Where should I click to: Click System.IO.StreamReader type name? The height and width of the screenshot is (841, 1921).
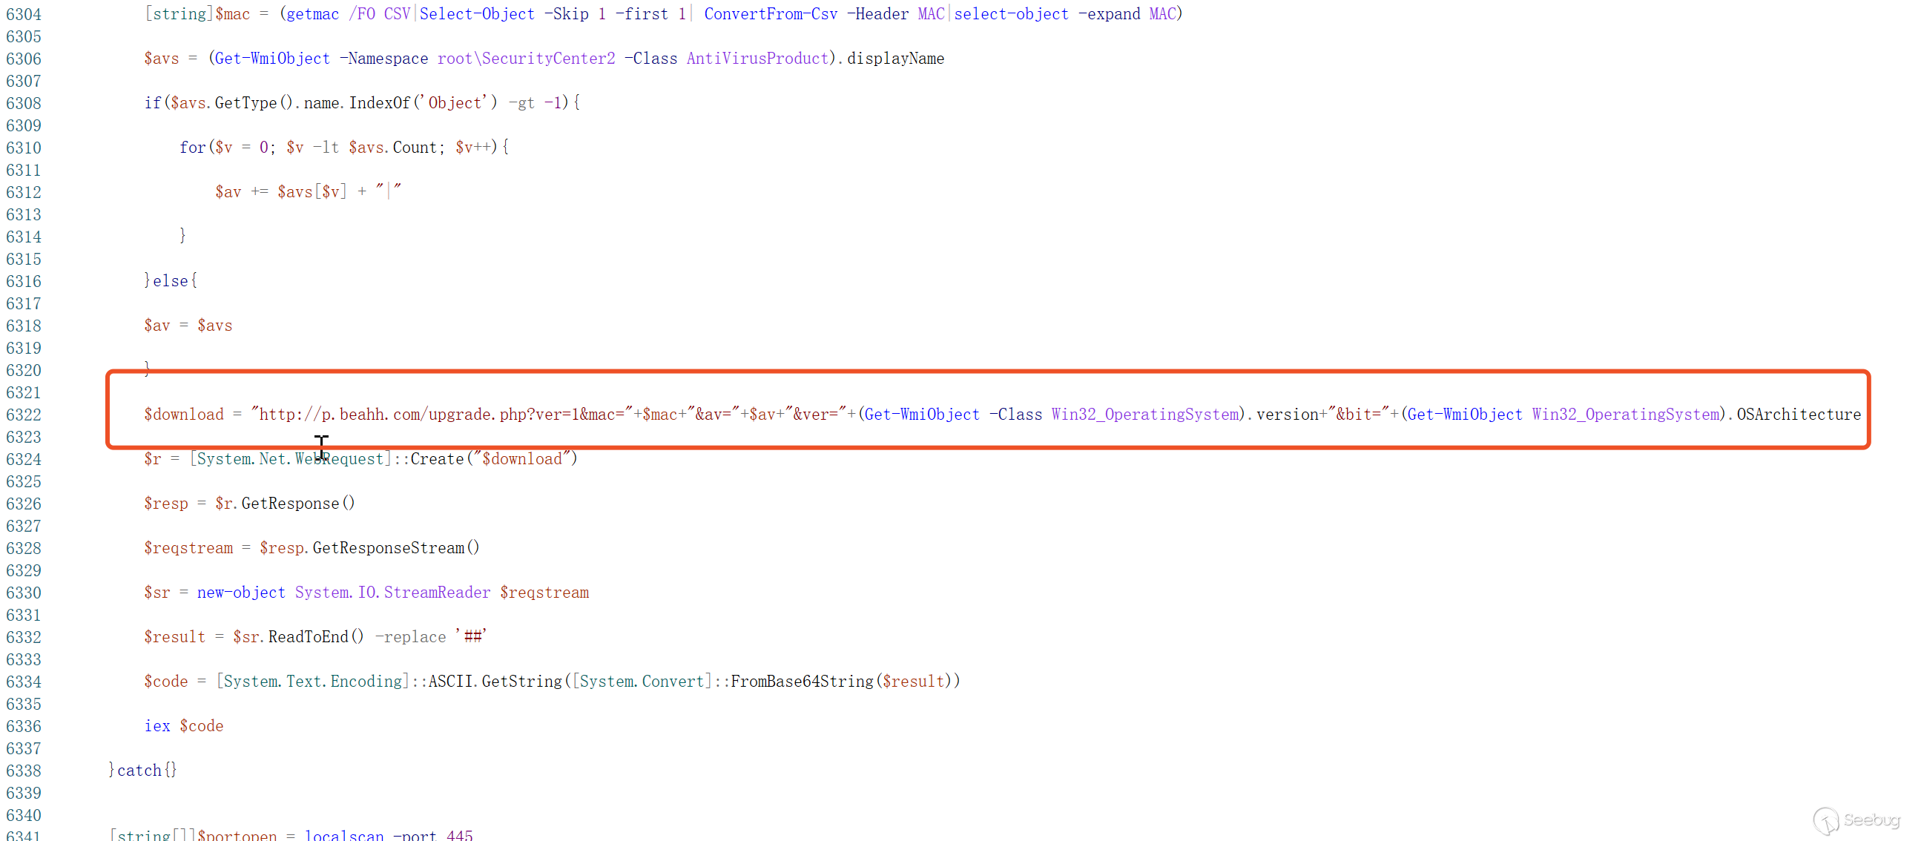click(392, 593)
